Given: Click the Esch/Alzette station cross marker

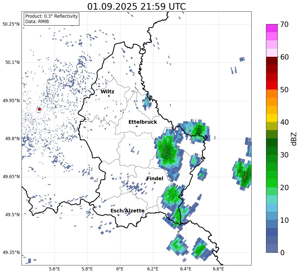Looking at the screenshot, I should (118, 215).
